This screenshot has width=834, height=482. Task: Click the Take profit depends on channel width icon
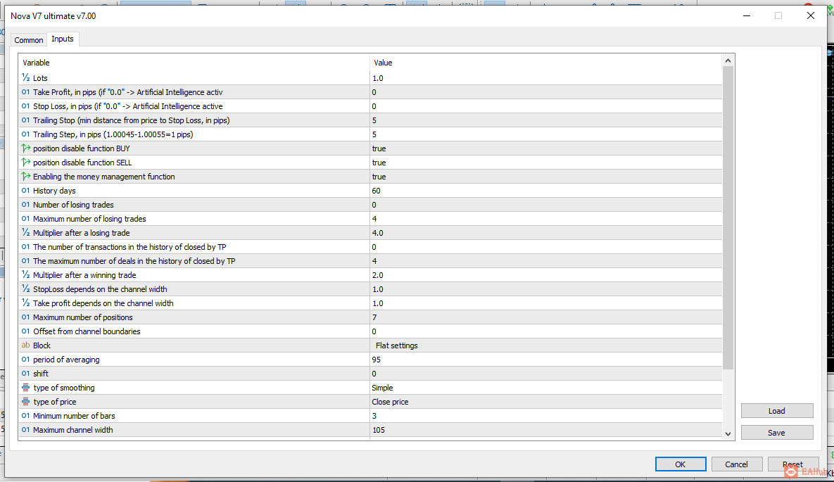(25, 303)
